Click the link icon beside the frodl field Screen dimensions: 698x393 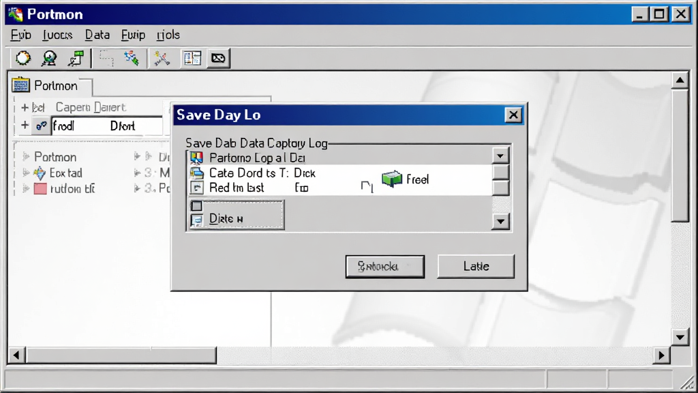pos(42,126)
